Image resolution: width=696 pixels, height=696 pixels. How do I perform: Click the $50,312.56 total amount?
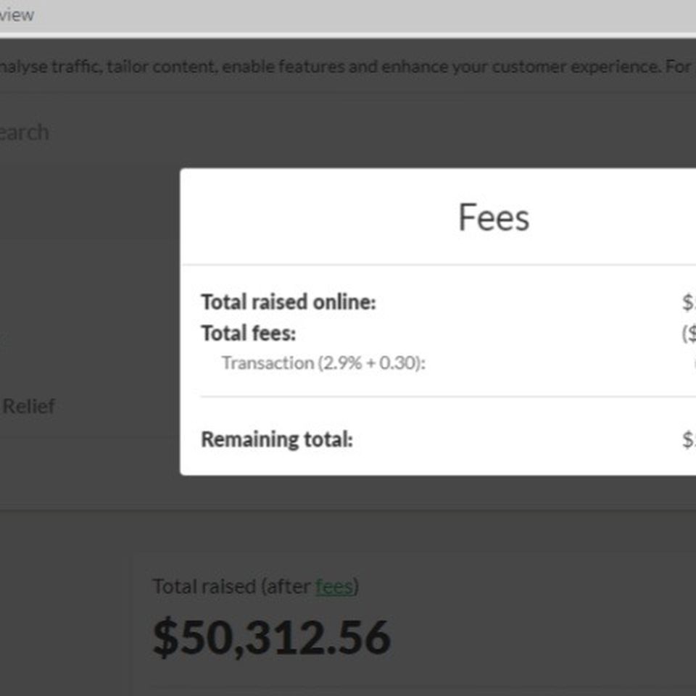pyautogui.click(x=272, y=638)
